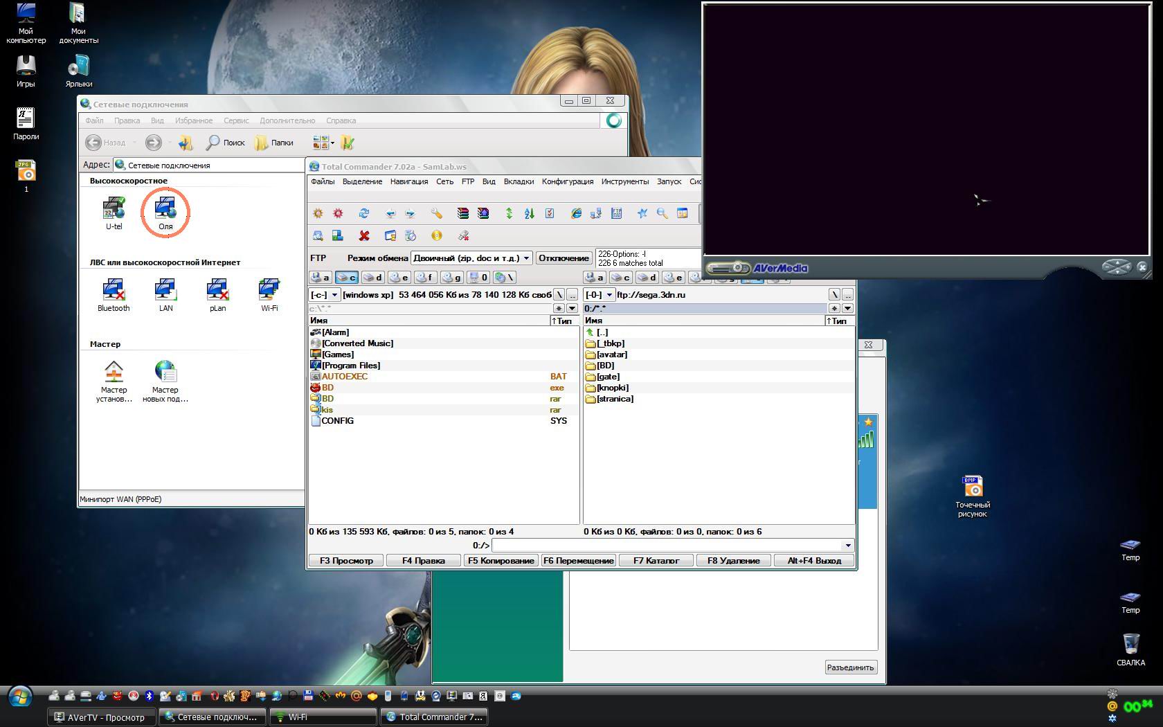
Task: Click the F7 Каталог button
Action: click(656, 561)
